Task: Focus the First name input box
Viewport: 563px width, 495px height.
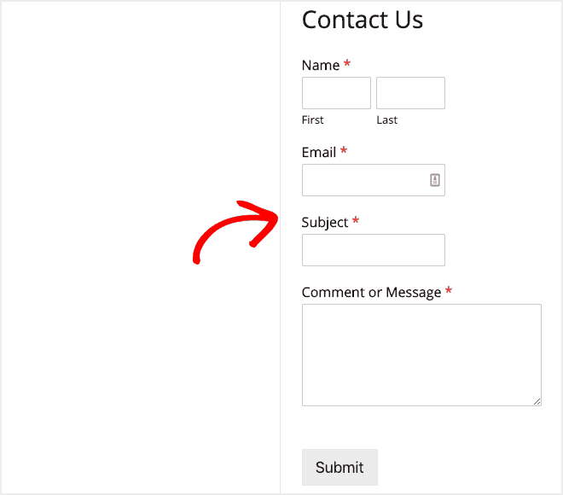Action: (336, 93)
